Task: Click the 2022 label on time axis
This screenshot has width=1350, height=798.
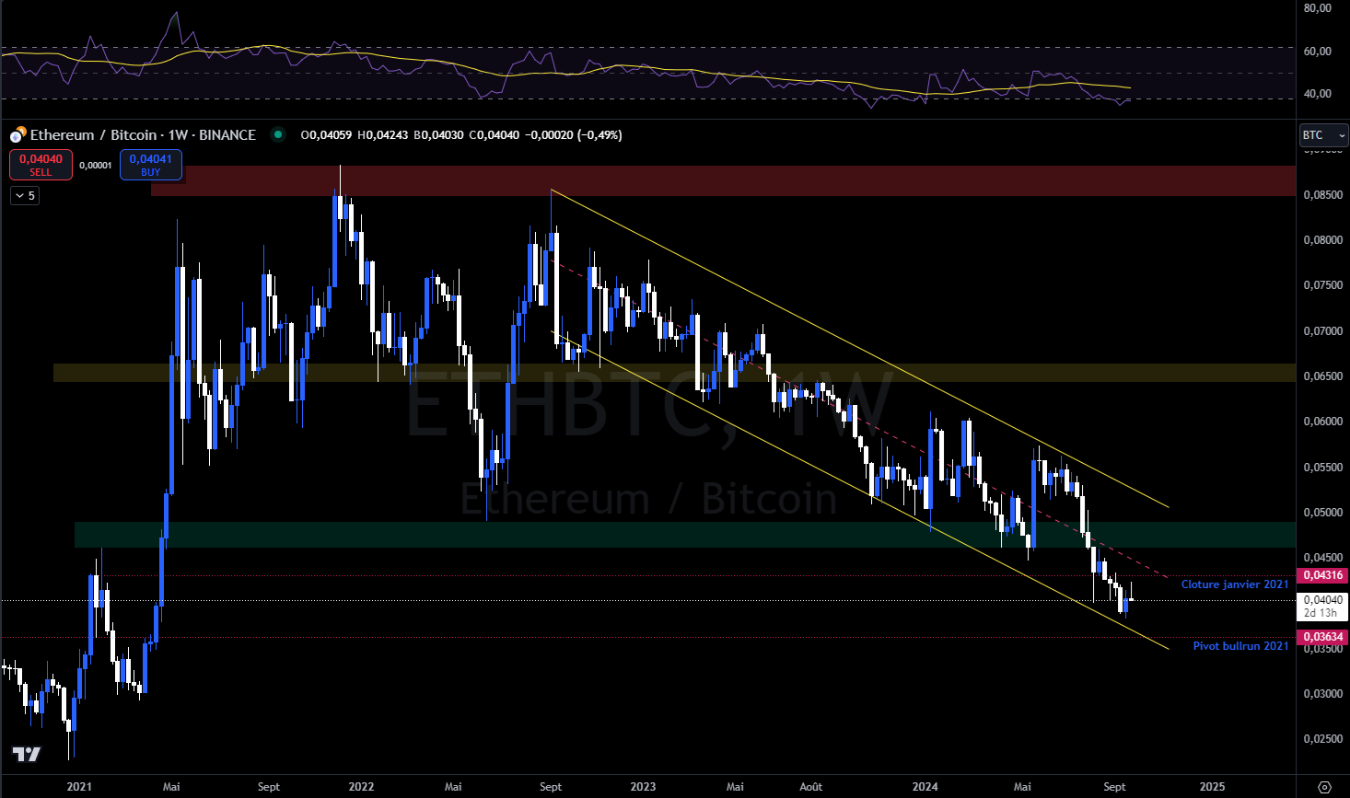Action: point(361,787)
